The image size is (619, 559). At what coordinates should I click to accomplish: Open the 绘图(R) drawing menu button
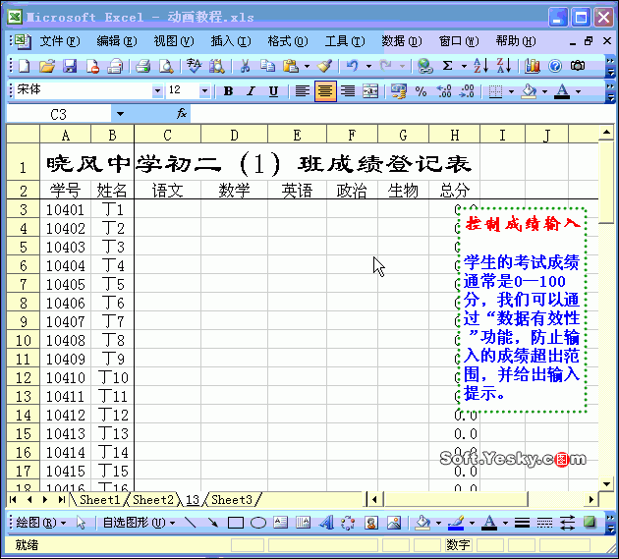(x=40, y=523)
